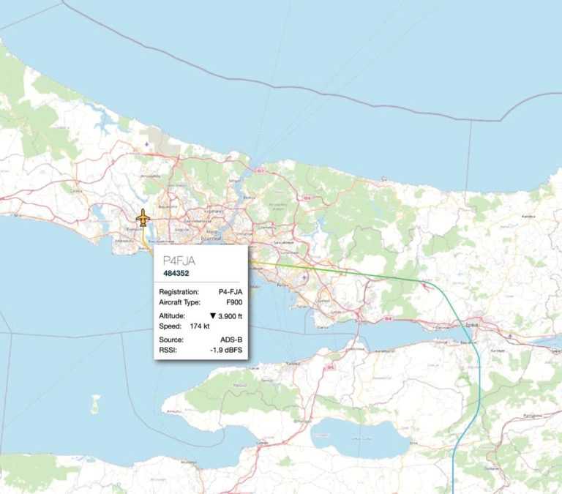562x494 pixels.
Task: Click the yellow aircraft icon on map
Action: coord(143,218)
